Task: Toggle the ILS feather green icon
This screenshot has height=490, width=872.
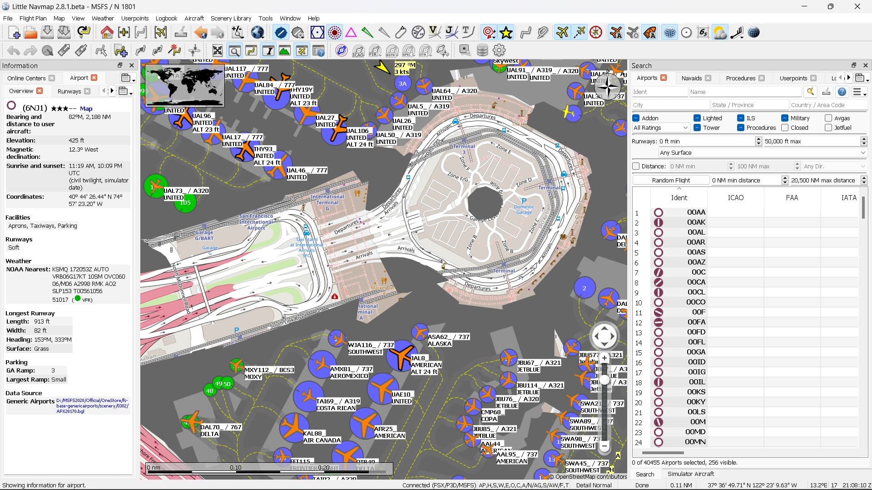Action: (x=367, y=33)
